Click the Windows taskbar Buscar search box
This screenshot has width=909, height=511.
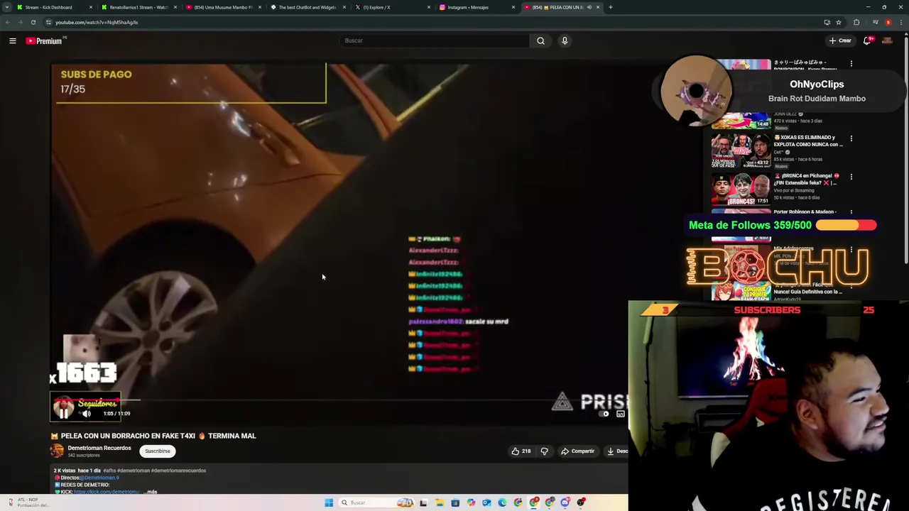376,502
